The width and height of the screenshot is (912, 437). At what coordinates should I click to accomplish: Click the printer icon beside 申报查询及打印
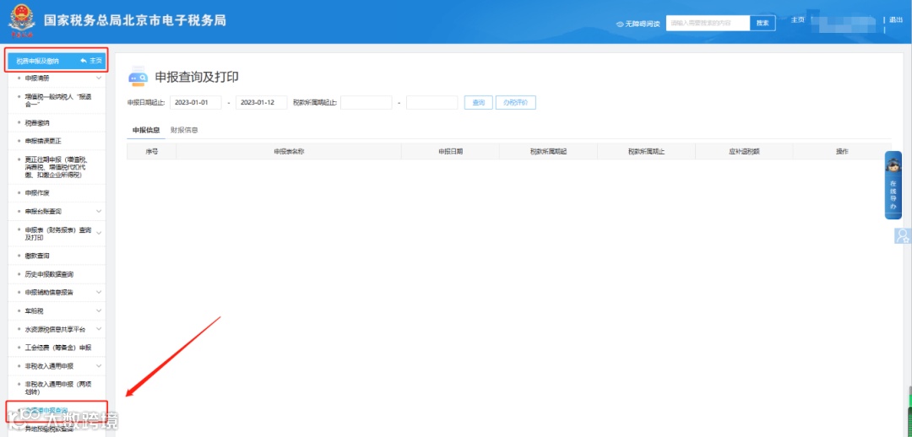(x=138, y=78)
